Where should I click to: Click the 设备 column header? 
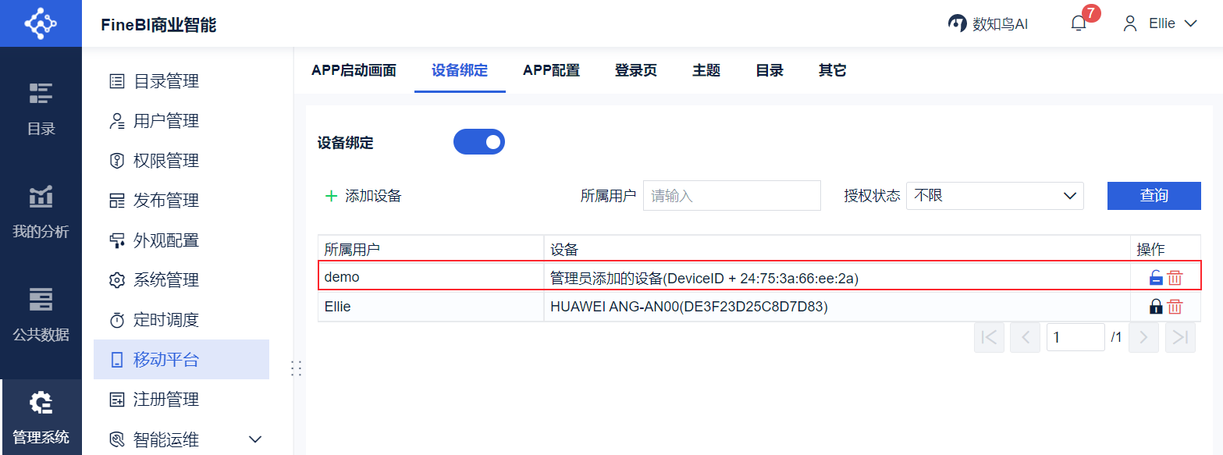pyautogui.click(x=837, y=249)
